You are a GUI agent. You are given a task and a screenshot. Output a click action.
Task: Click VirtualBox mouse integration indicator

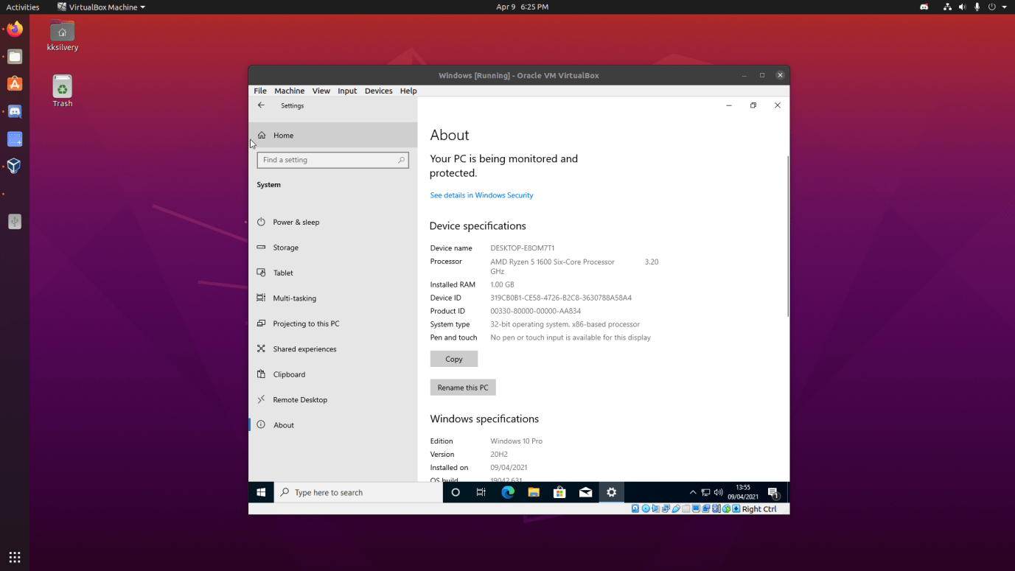726,508
